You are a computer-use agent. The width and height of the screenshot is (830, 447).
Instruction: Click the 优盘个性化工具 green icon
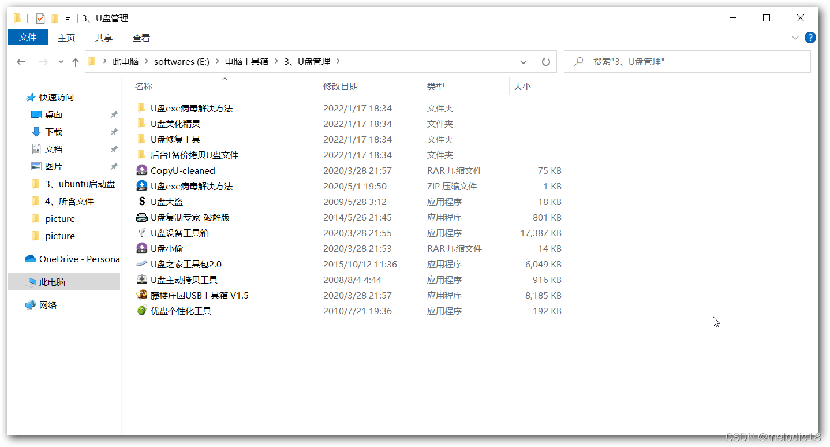[x=141, y=311]
